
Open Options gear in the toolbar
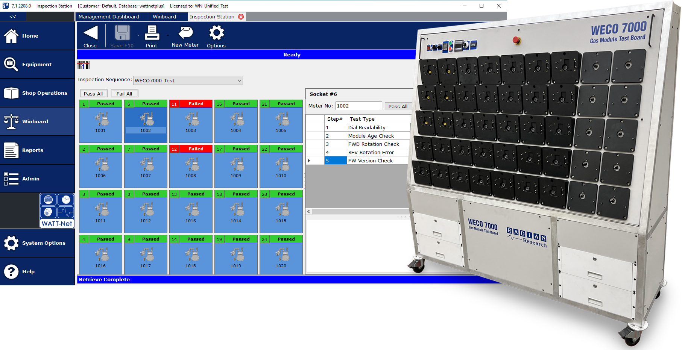point(216,33)
